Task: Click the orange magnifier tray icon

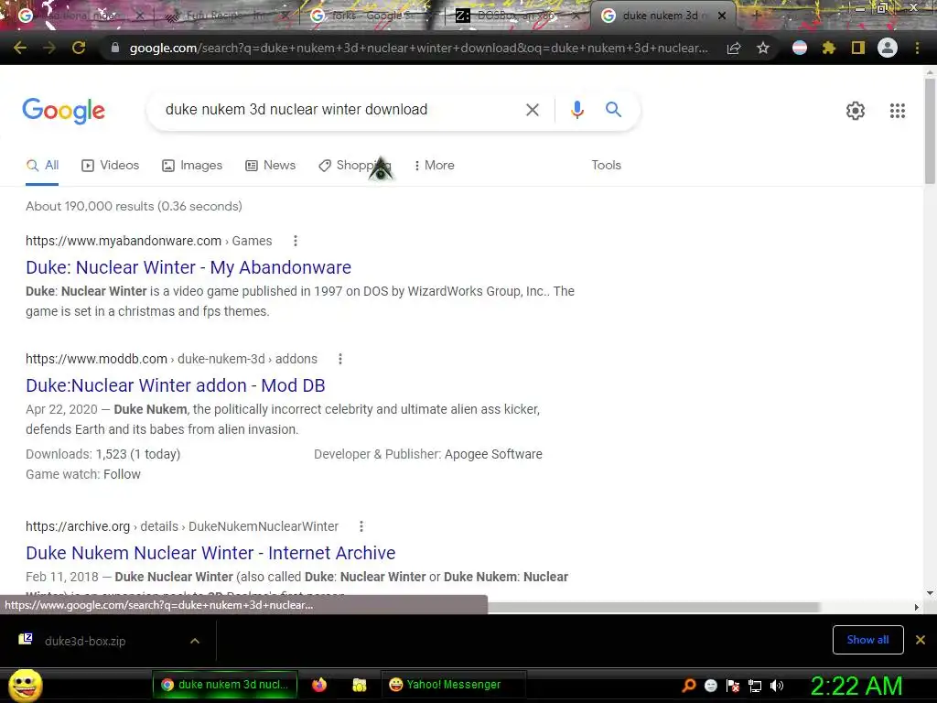Action: [x=688, y=685]
